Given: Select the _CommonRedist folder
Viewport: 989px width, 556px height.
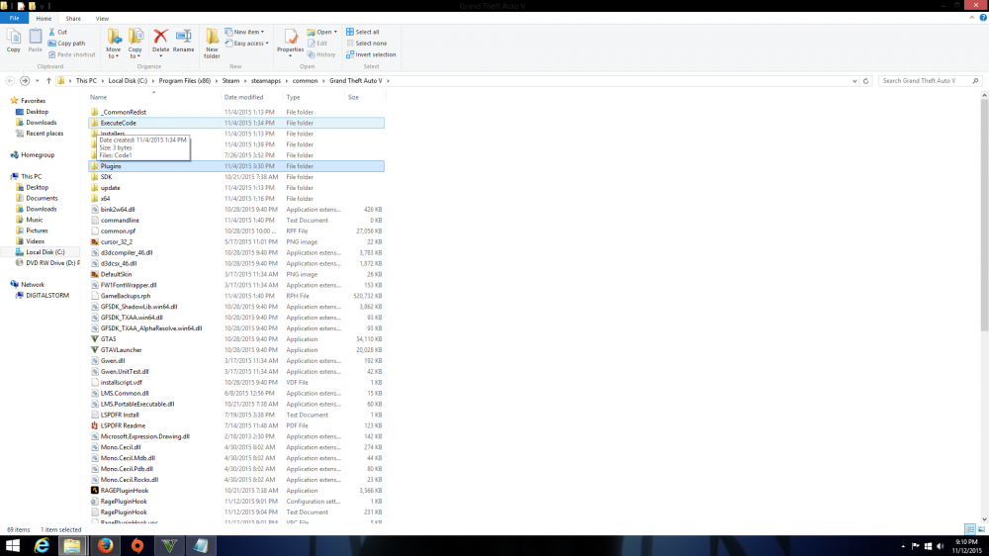Looking at the screenshot, I should 123,112.
